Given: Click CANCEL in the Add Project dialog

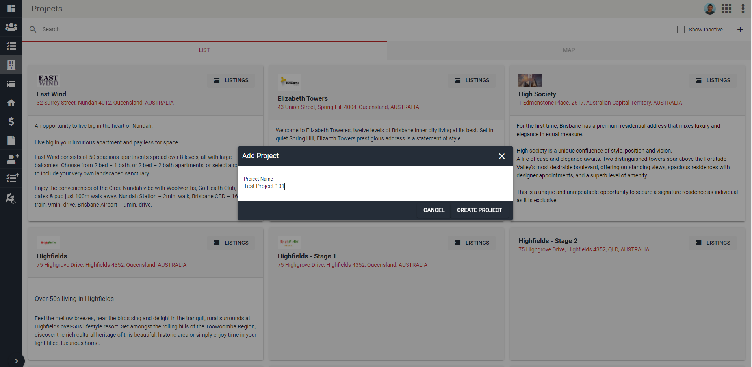Looking at the screenshot, I should click(433, 210).
